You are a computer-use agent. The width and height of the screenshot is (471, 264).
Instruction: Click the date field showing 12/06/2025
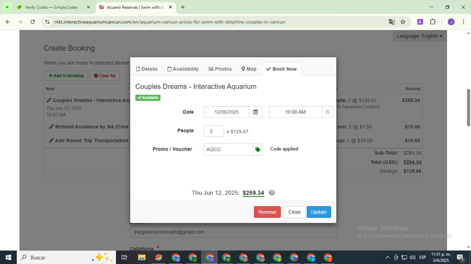click(226, 112)
